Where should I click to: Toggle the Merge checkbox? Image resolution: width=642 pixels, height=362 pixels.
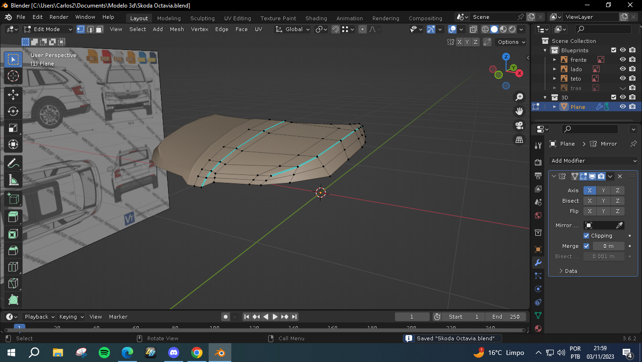(586, 246)
